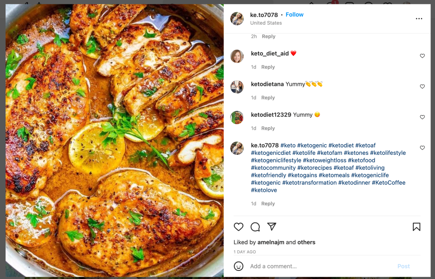Image resolution: width=435 pixels, height=279 pixels.
Task: Open the #ketorecipes hashtag
Action: 314,168
